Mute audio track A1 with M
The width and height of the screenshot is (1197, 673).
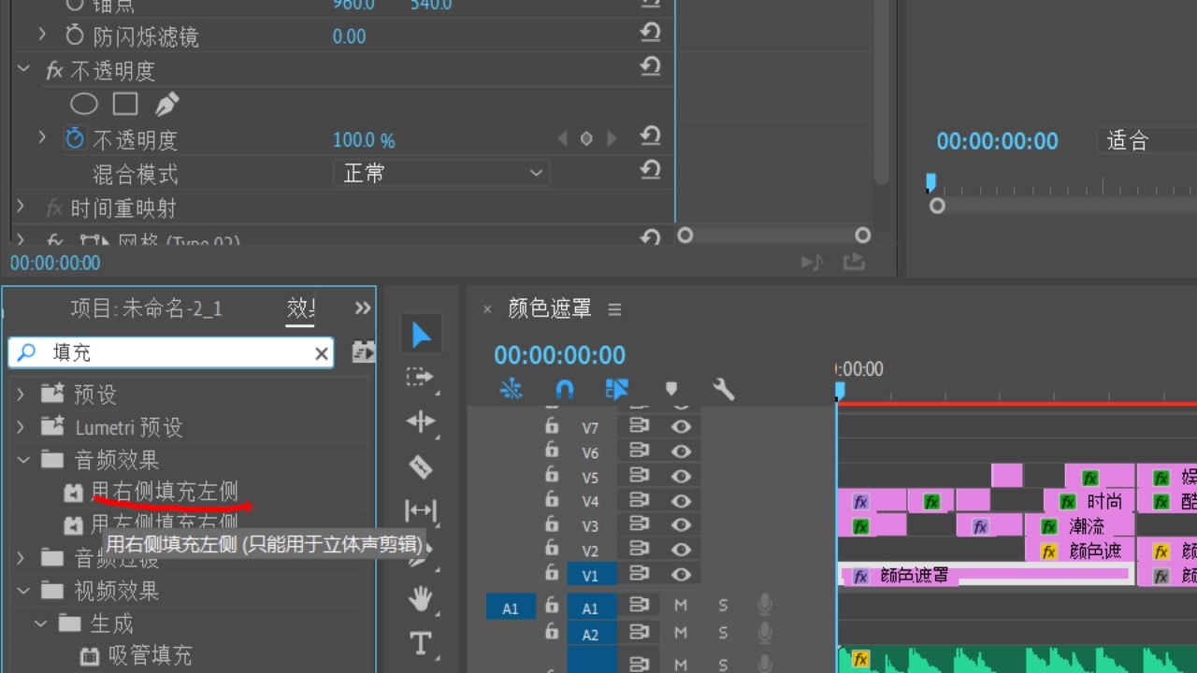(681, 606)
